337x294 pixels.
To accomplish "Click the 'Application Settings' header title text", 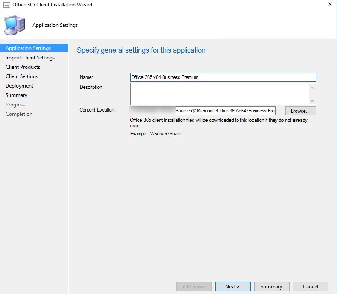I will tap(55, 25).
